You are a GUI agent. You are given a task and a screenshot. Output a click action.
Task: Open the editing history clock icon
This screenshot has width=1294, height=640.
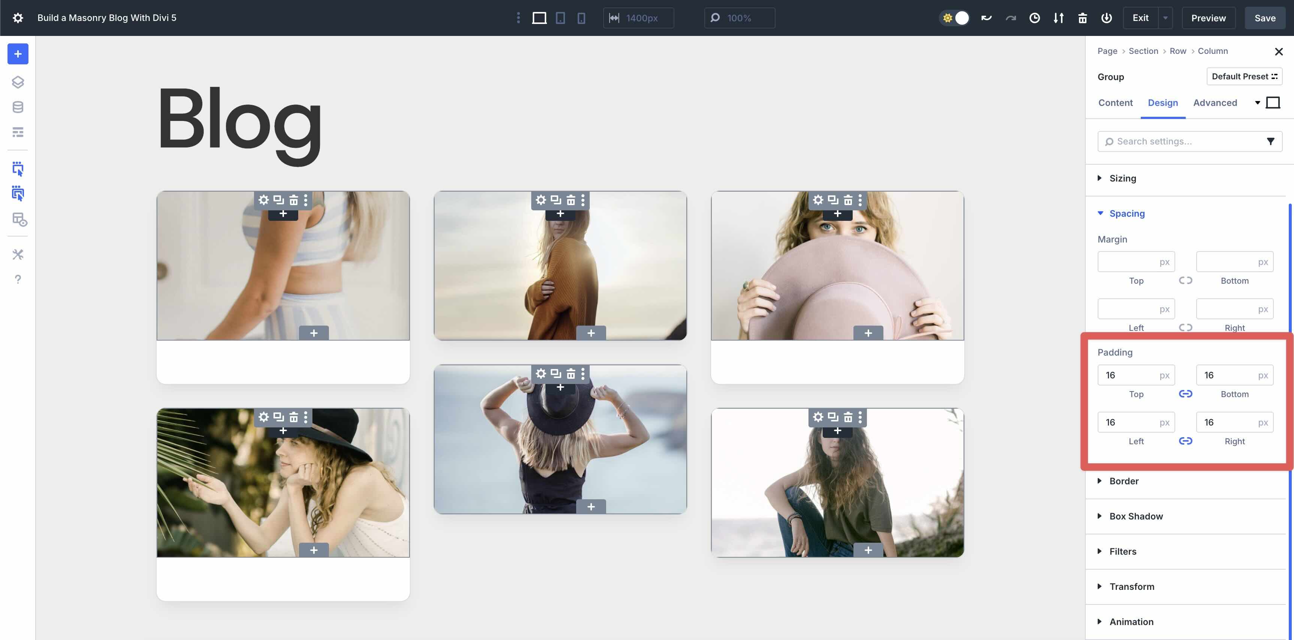click(x=1034, y=18)
